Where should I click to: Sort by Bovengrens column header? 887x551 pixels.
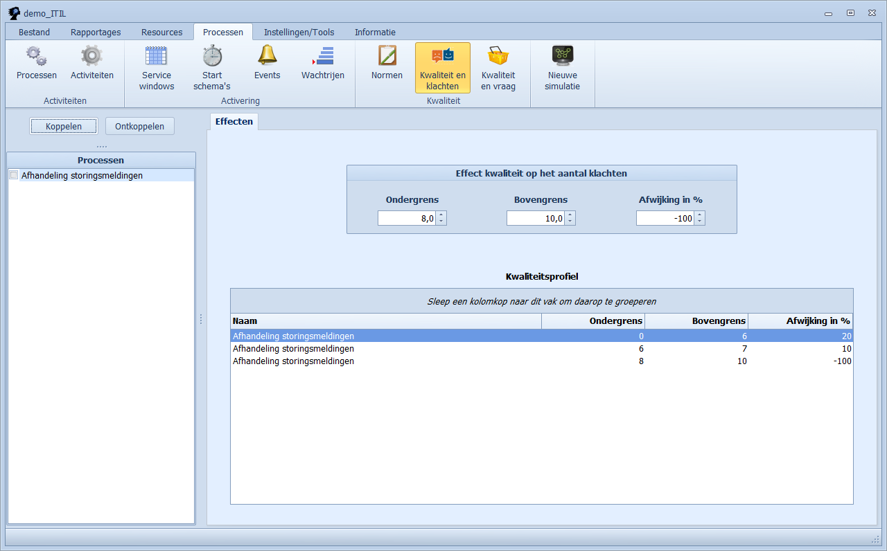(696, 320)
